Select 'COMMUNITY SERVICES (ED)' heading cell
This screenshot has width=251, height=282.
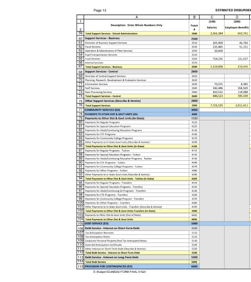[x=137, y=110]
